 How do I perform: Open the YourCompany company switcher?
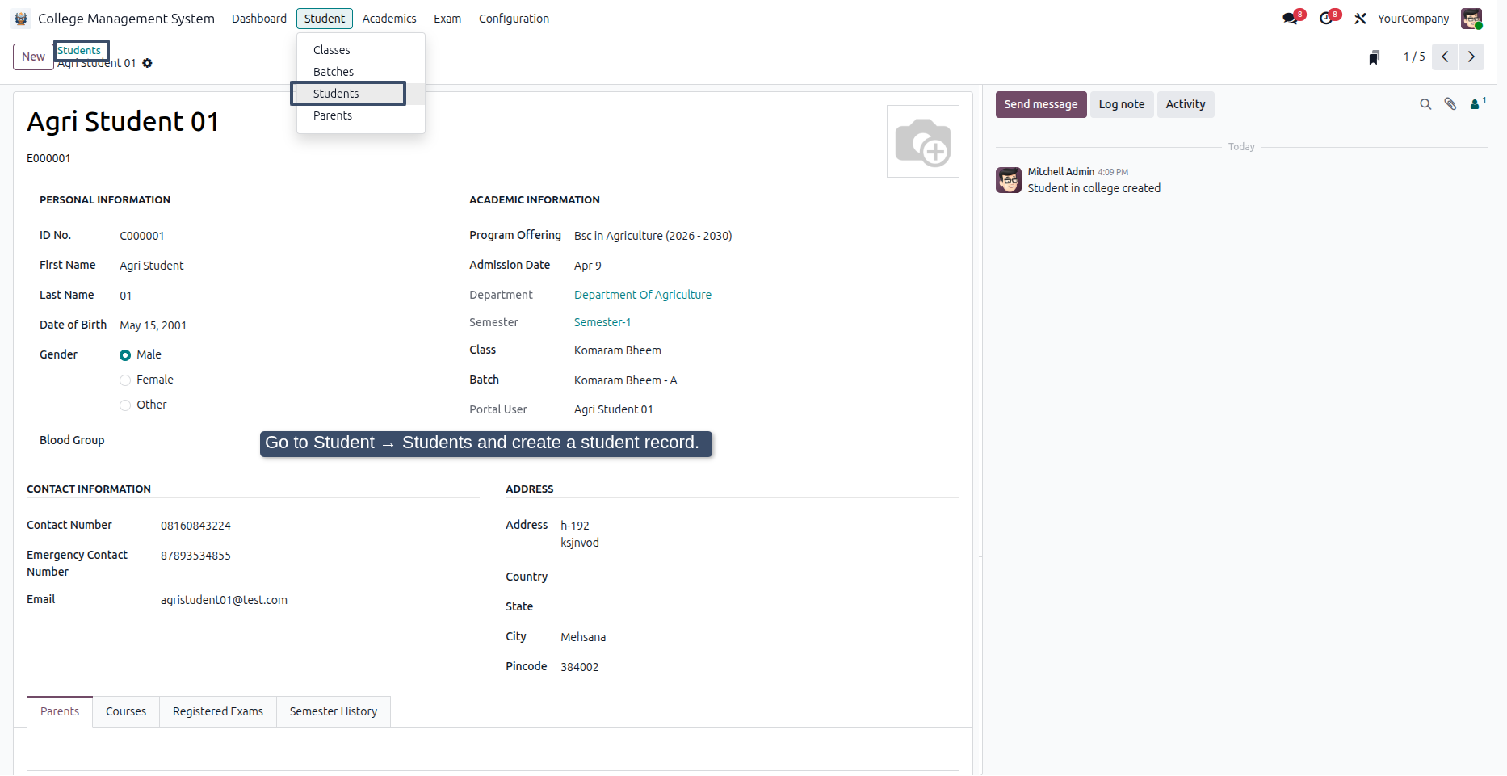click(1413, 19)
